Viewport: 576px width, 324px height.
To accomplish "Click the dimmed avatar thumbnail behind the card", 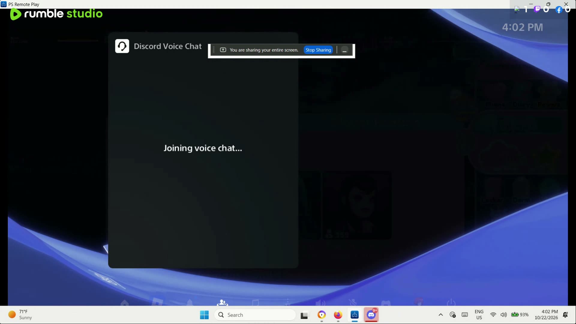I will click(x=357, y=205).
